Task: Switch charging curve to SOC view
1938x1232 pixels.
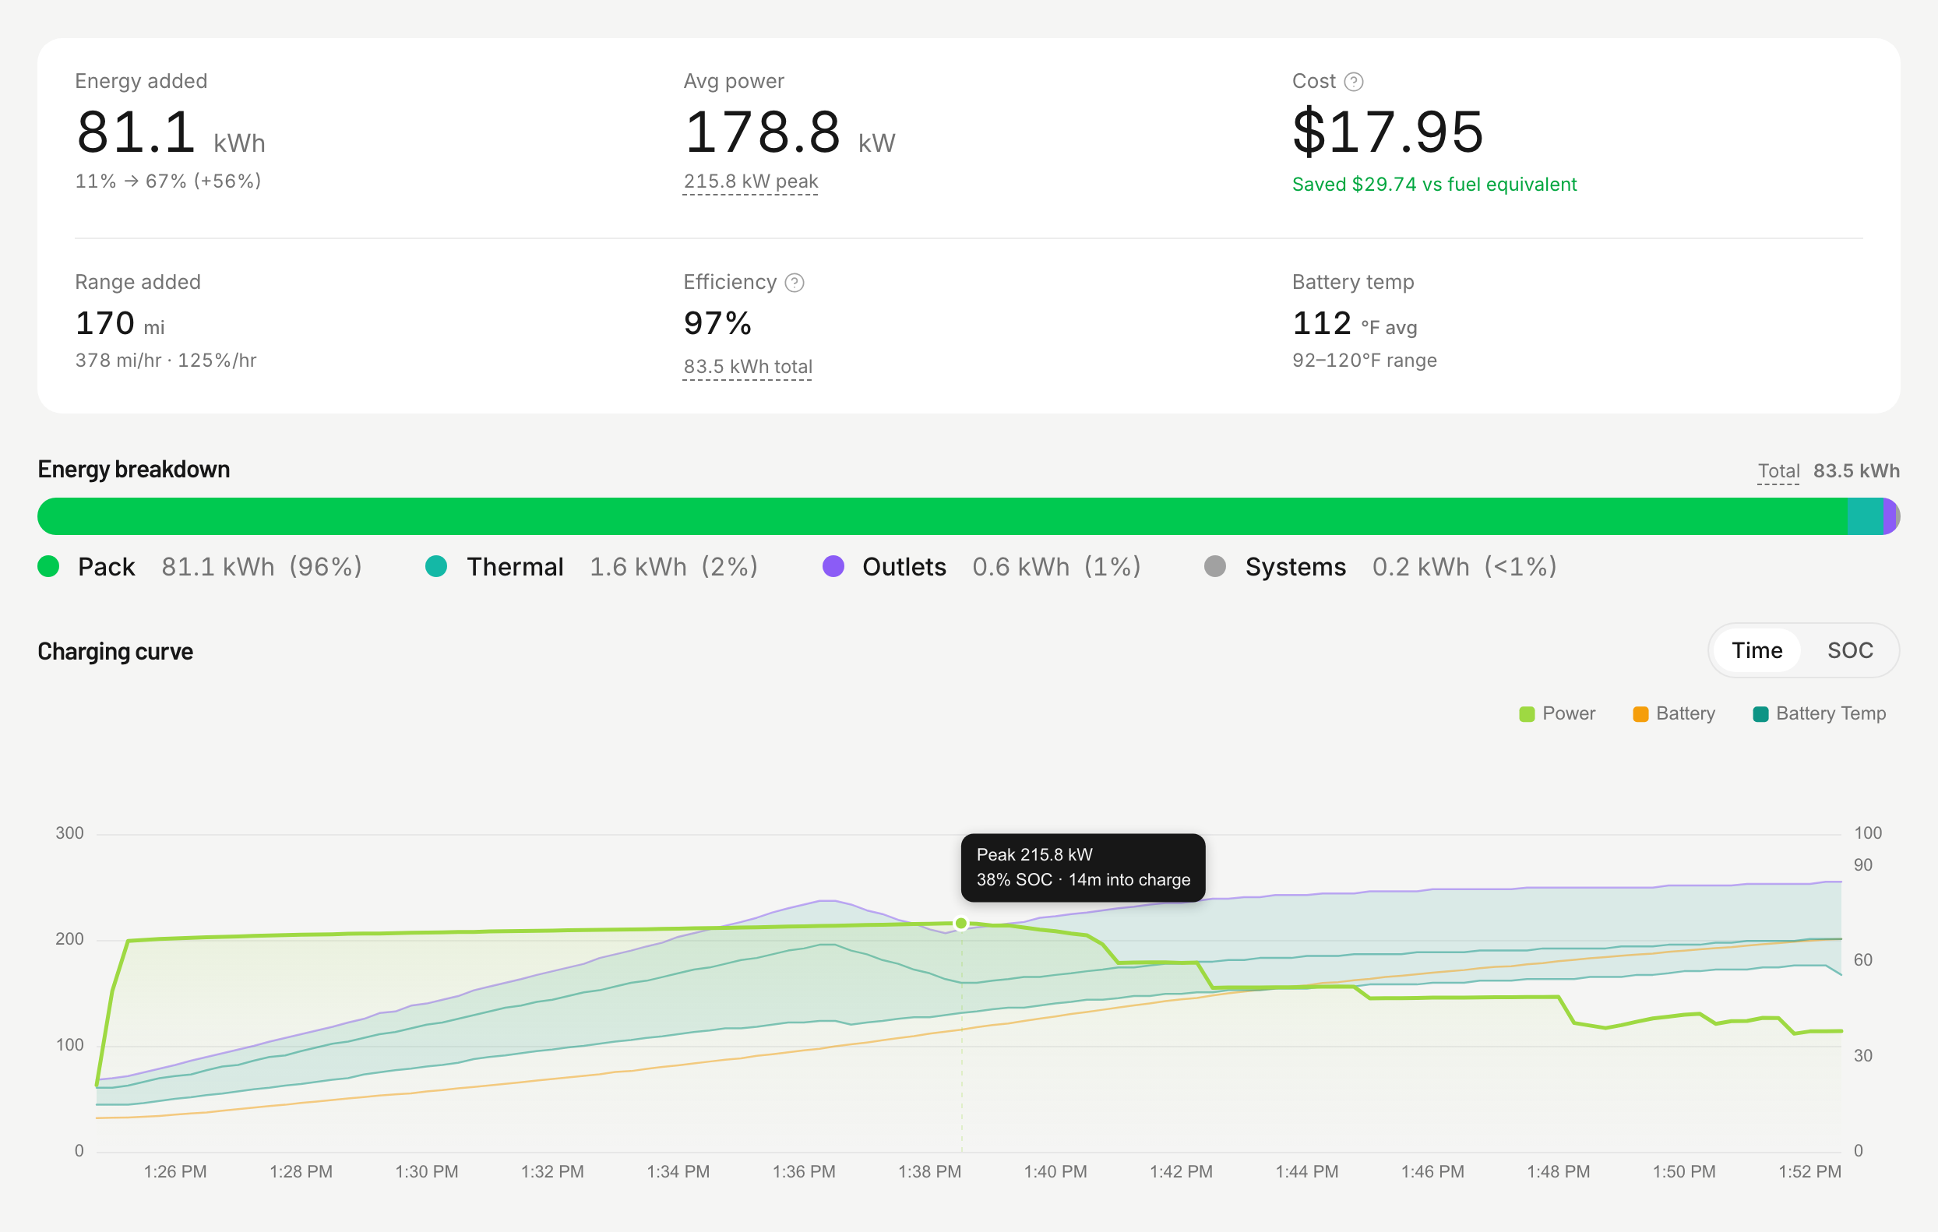Action: 1850,650
